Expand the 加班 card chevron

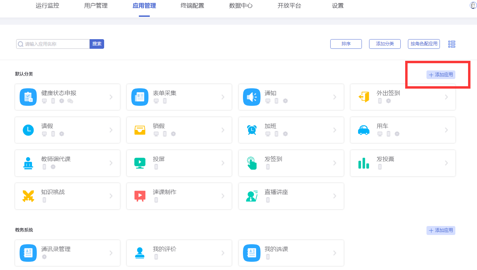tap(334, 130)
